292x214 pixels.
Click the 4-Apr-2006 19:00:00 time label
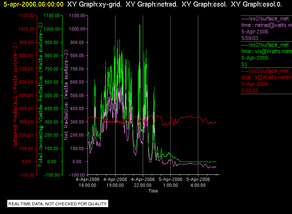pyautogui.click(x=115, y=182)
